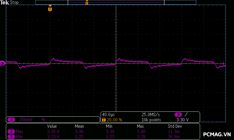
Task: Click the 3.30 V trigger level readout
Action: click(x=182, y=120)
